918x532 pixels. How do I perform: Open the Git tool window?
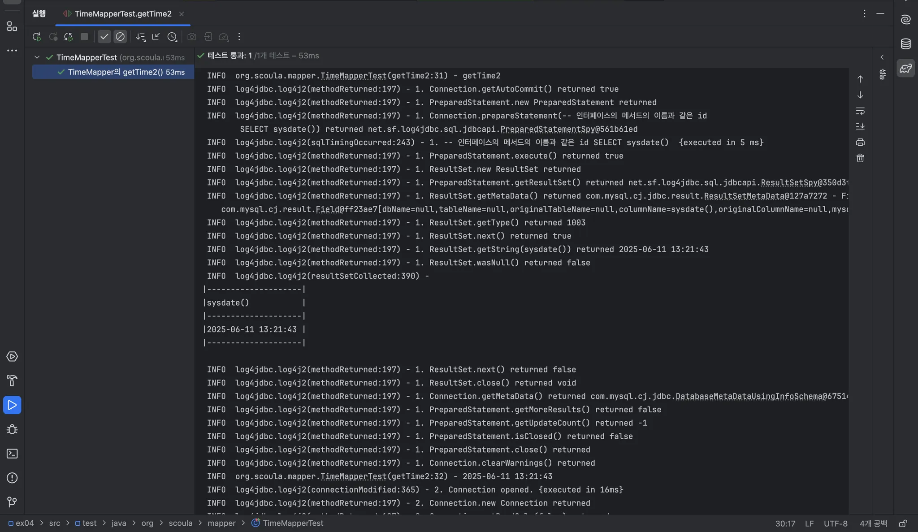pyautogui.click(x=12, y=502)
